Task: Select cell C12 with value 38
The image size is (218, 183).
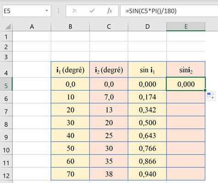Action: [109, 174]
